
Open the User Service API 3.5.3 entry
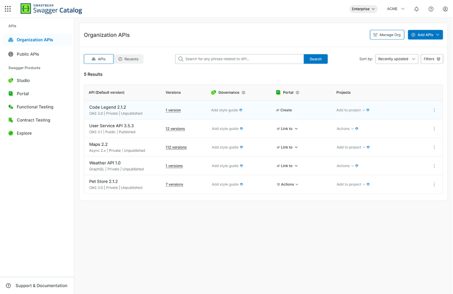click(x=111, y=126)
